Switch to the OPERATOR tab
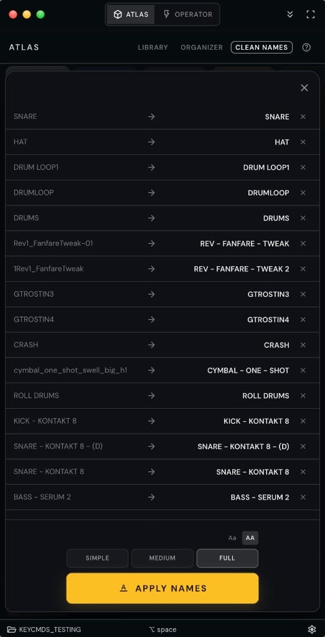This screenshot has height=637, width=325. pos(187,14)
